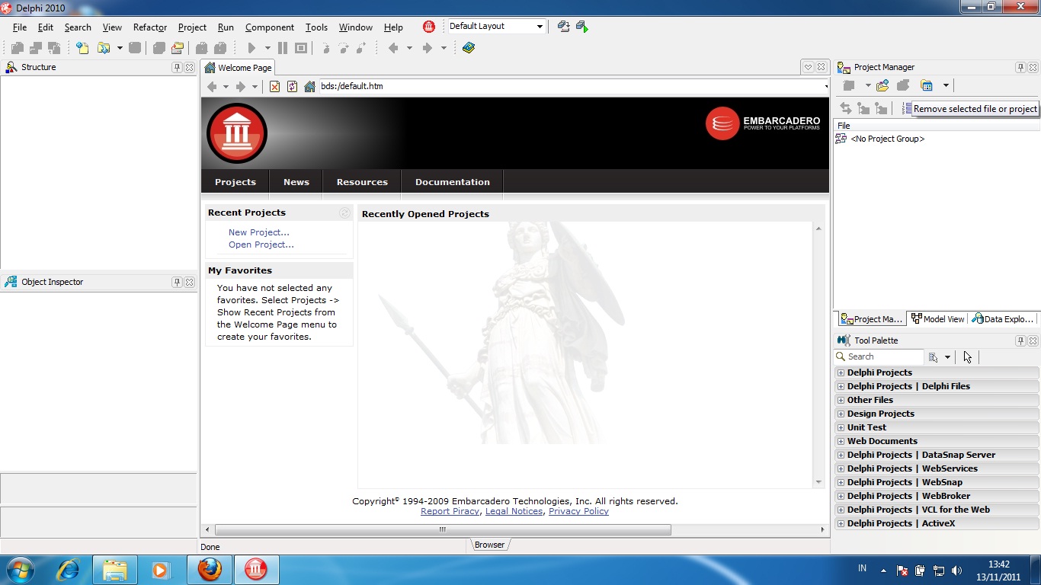Click the Project Manager folder-grid view icon
Viewport: 1041px width, 585px height.
(927, 85)
